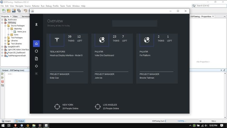
Task: Click the Undo toolbar icon
Action: pos(25,11)
